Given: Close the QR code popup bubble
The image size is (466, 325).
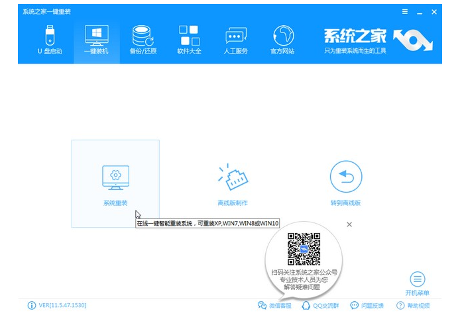Looking at the screenshot, I should tap(349, 224).
